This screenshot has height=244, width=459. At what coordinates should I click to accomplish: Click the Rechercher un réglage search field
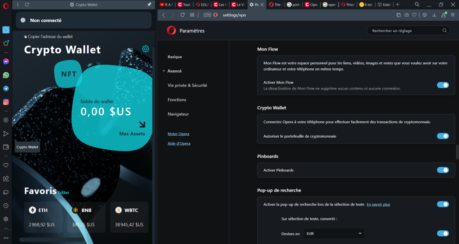pos(409,31)
